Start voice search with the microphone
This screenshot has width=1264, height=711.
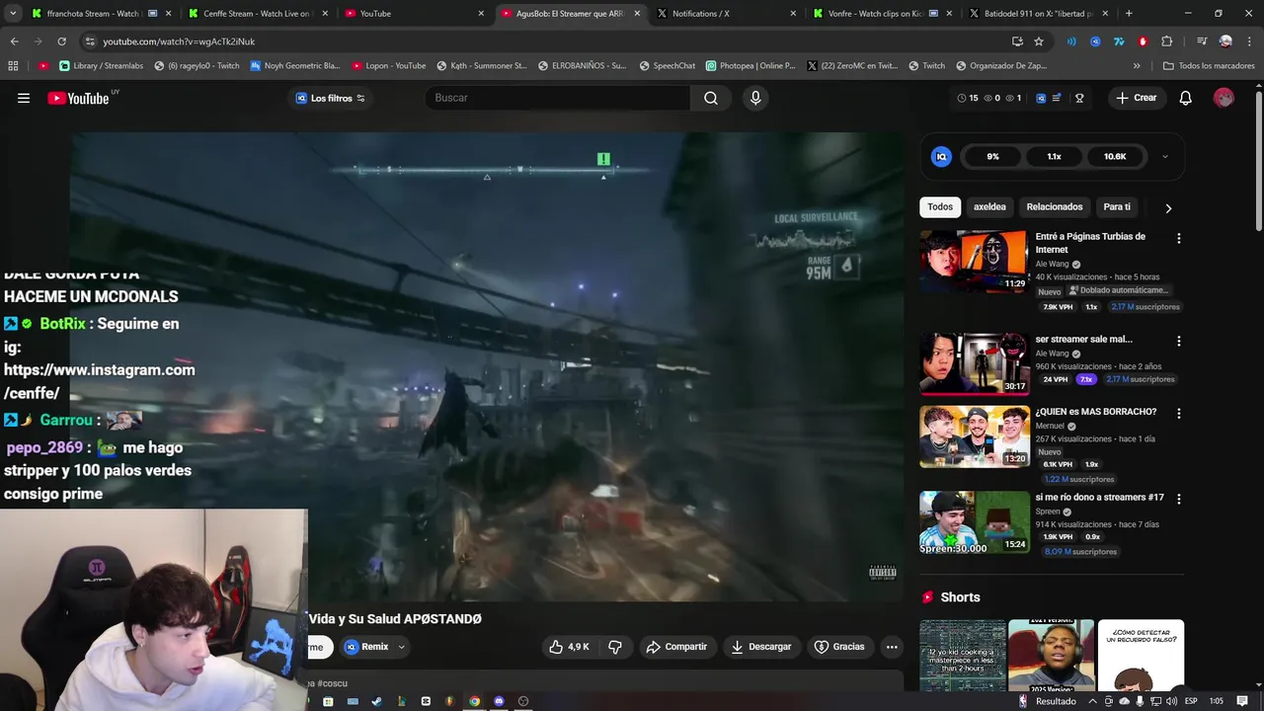click(x=755, y=98)
